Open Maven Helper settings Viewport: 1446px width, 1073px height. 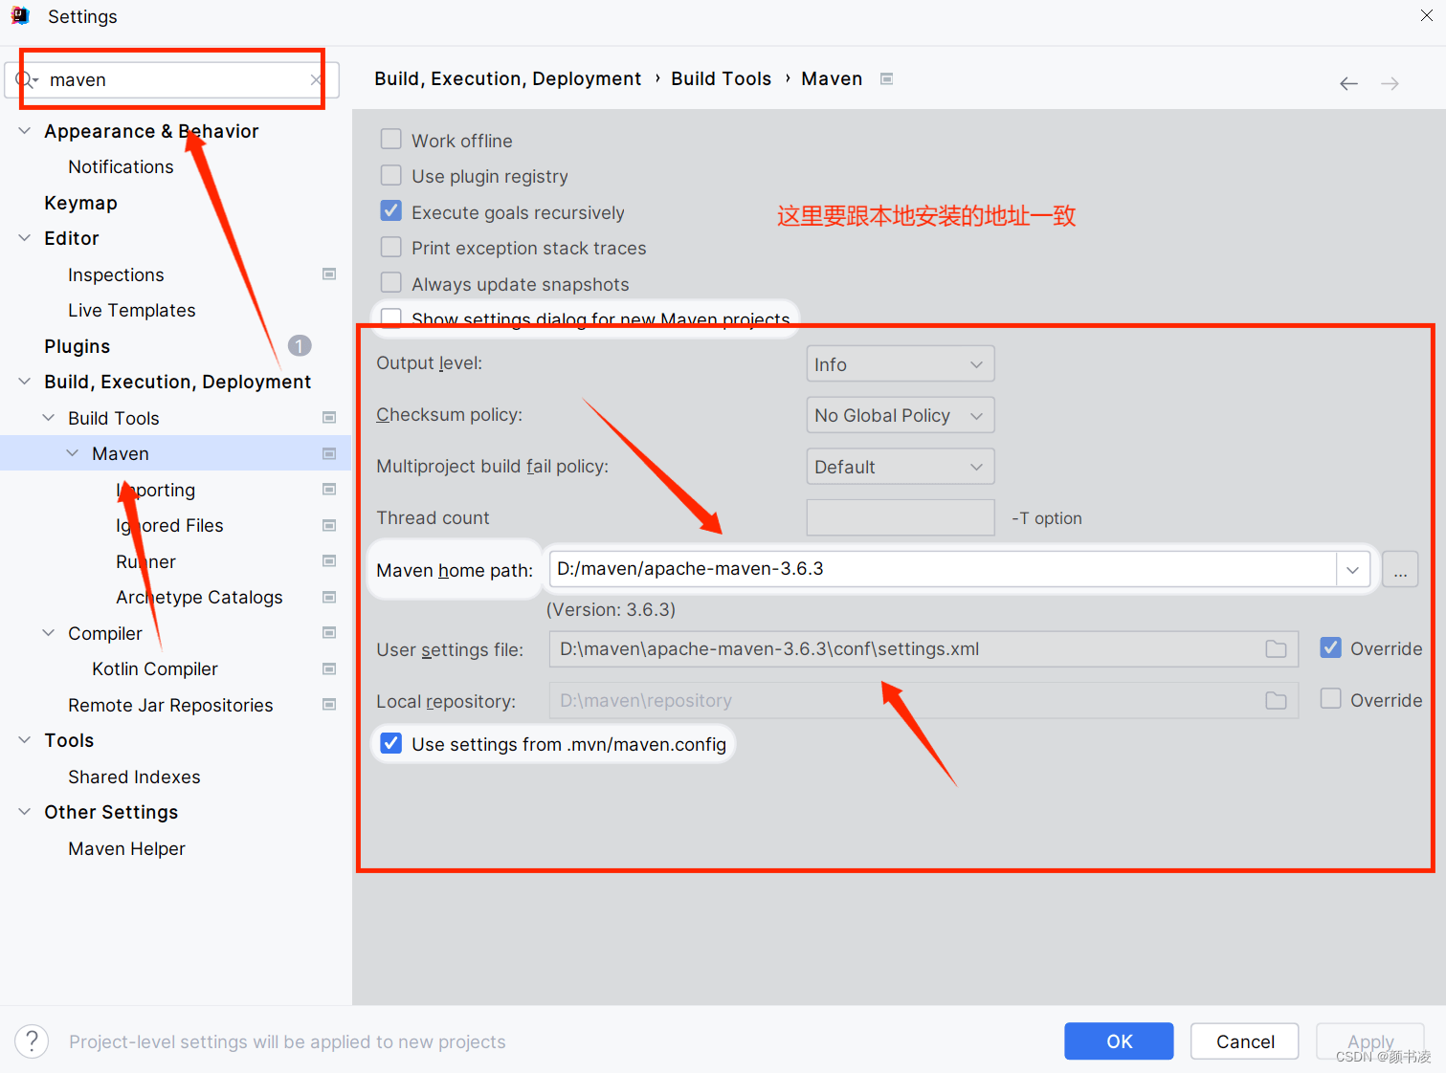click(126, 848)
